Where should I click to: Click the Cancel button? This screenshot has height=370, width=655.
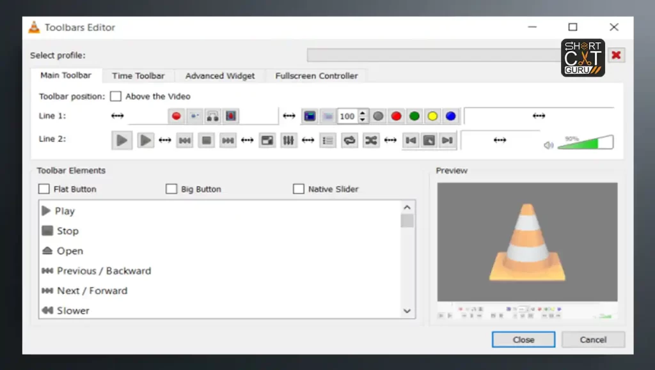(593, 339)
